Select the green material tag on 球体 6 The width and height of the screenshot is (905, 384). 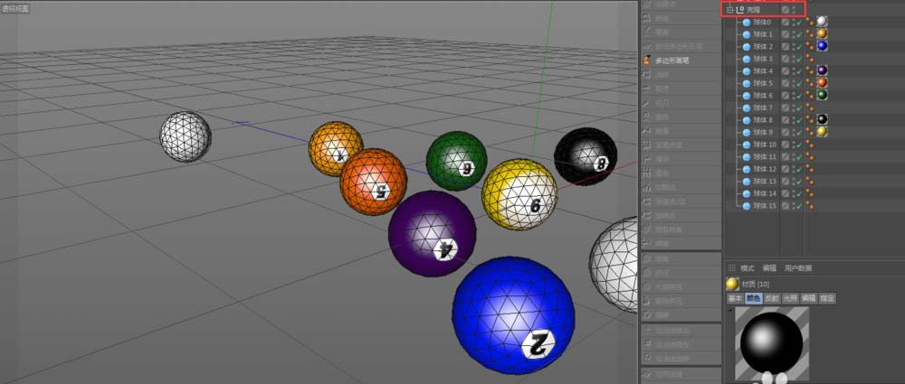tap(822, 95)
